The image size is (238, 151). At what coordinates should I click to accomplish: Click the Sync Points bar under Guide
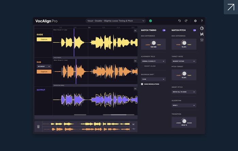point(95,58)
